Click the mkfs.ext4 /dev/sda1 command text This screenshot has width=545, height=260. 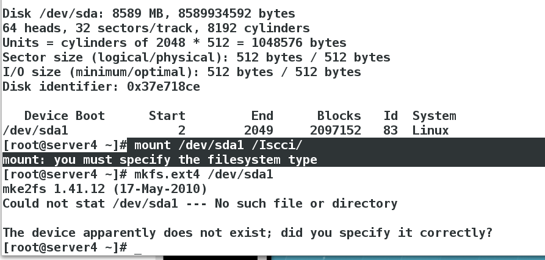click(x=204, y=174)
